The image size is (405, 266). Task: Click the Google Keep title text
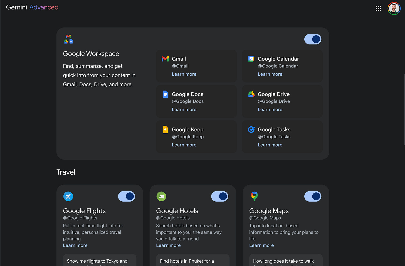point(187,129)
